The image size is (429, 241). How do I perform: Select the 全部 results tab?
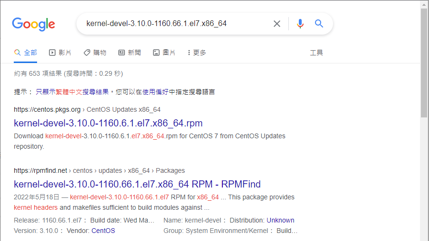point(26,53)
